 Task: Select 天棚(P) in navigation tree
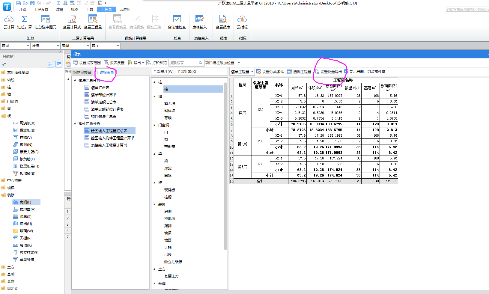25,238
